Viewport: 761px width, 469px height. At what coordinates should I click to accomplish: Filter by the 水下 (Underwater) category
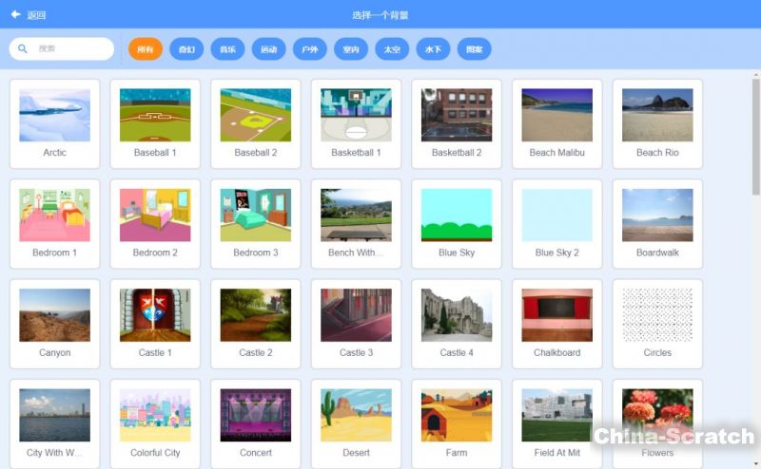tap(433, 49)
